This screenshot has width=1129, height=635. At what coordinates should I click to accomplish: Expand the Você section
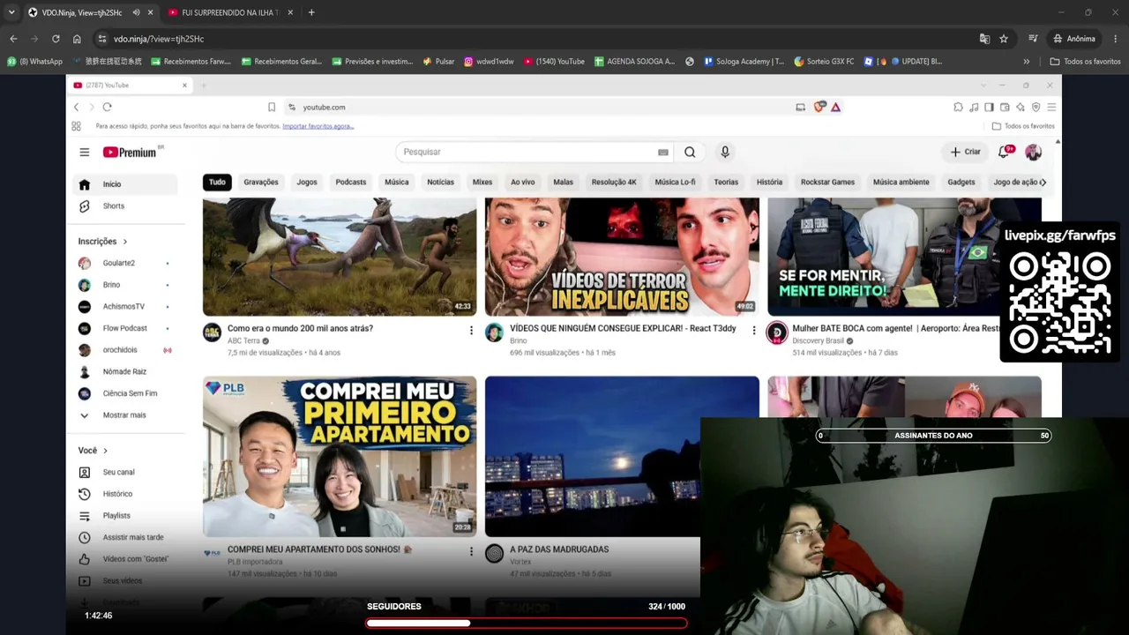(x=93, y=450)
